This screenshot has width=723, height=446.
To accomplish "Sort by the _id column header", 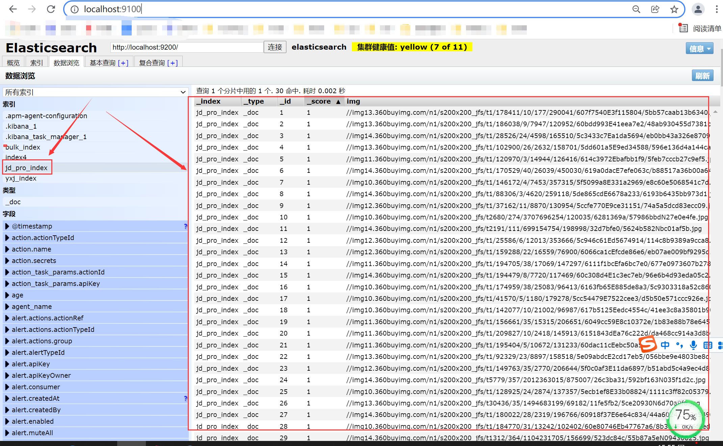I will click(290, 101).
